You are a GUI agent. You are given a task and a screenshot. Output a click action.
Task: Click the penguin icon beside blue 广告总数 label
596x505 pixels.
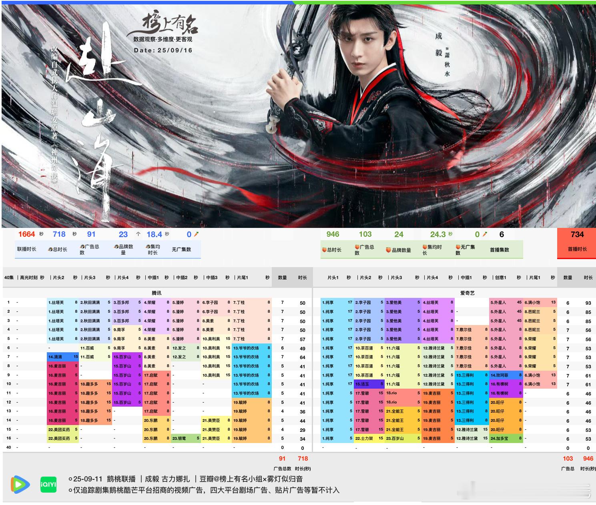[x=82, y=247]
